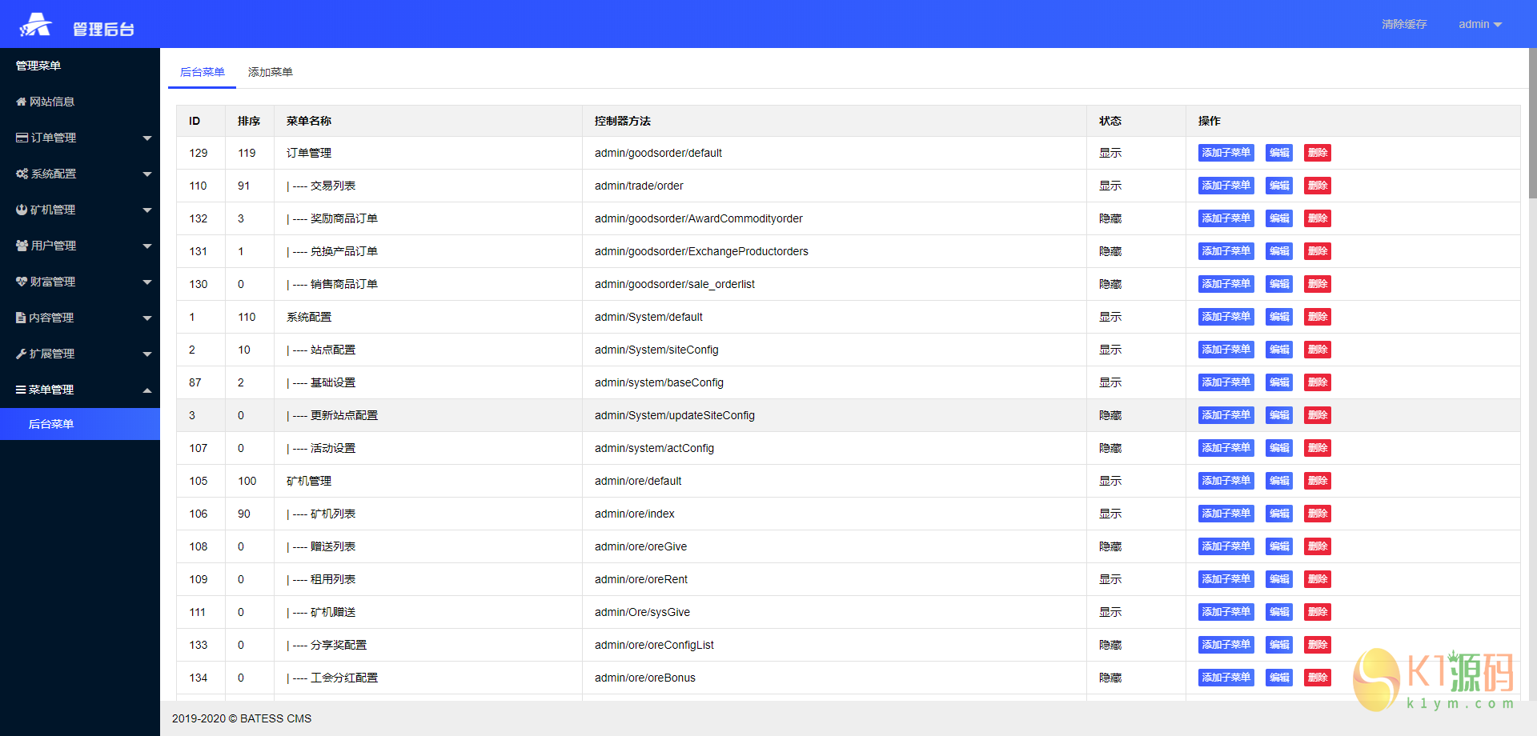Image resolution: width=1537 pixels, height=736 pixels.
Task: Click the vertical page scrollbar
Action: pyautogui.click(x=1532, y=120)
